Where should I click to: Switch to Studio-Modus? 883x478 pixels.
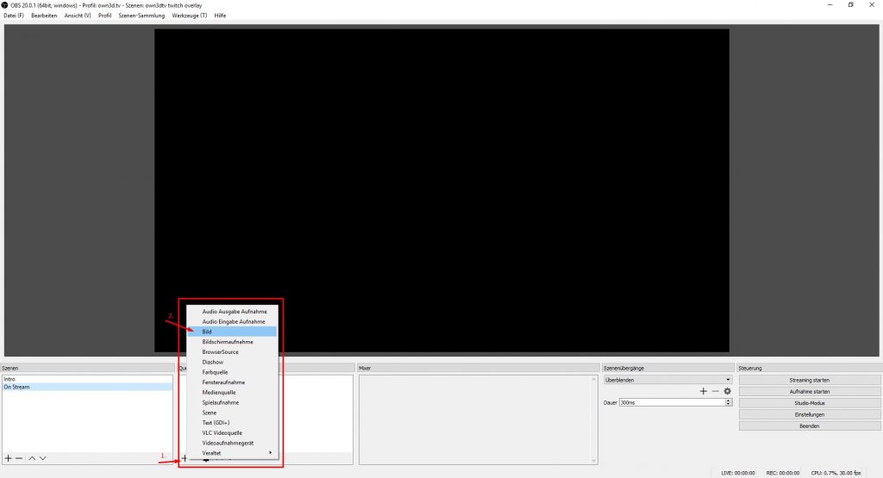coord(809,402)
